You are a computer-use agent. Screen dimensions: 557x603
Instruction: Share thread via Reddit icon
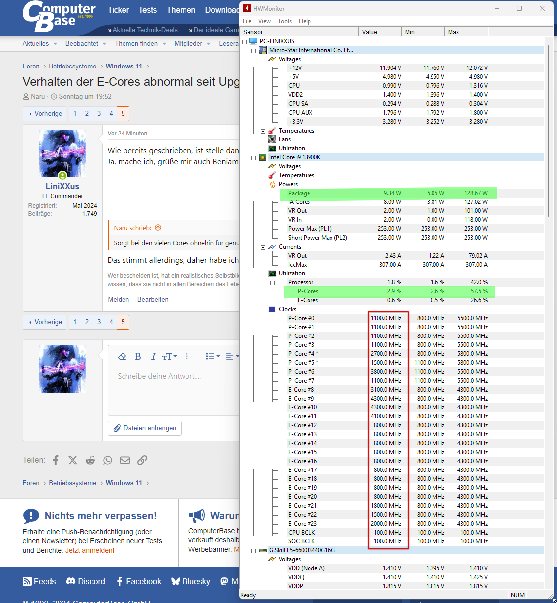click(90, 460)
